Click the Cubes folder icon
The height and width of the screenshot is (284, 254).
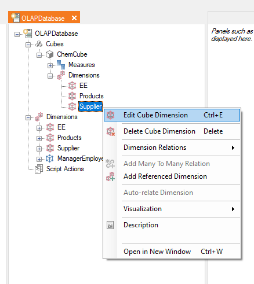(x=39, y=44)
